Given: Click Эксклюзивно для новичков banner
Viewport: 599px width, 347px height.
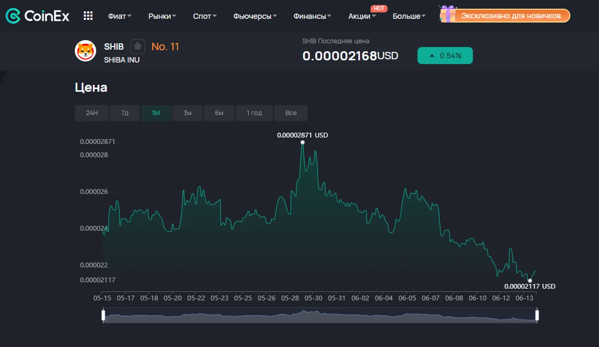Looking at the screenshot, I should click(511, 16).
